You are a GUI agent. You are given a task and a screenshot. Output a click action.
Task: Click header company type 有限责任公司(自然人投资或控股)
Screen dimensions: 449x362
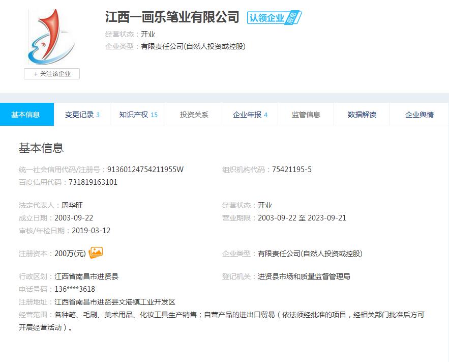193,46
